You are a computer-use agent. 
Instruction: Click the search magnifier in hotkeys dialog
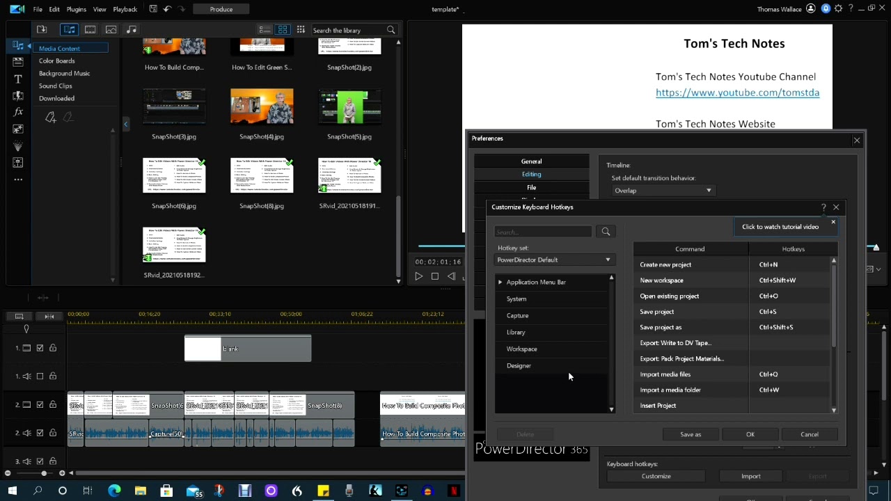pos(606,232)
